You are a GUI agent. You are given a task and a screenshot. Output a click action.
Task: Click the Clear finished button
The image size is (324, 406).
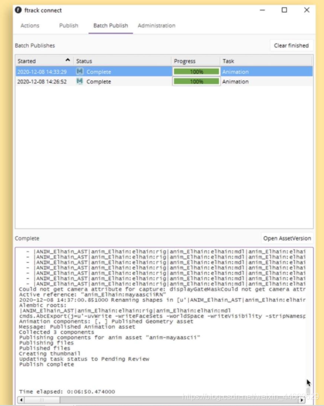coord(291,46)
